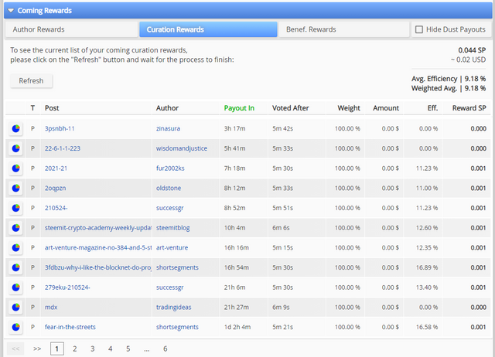Open steemit-crypto-academy-weekly-update post link

(x=98, y=228)
